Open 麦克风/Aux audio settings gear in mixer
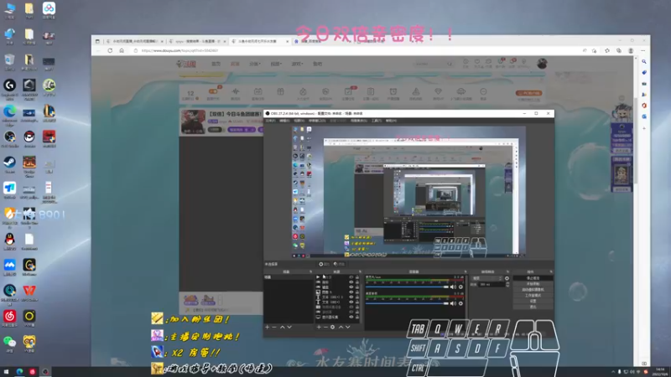 click(x=460, y=287)
